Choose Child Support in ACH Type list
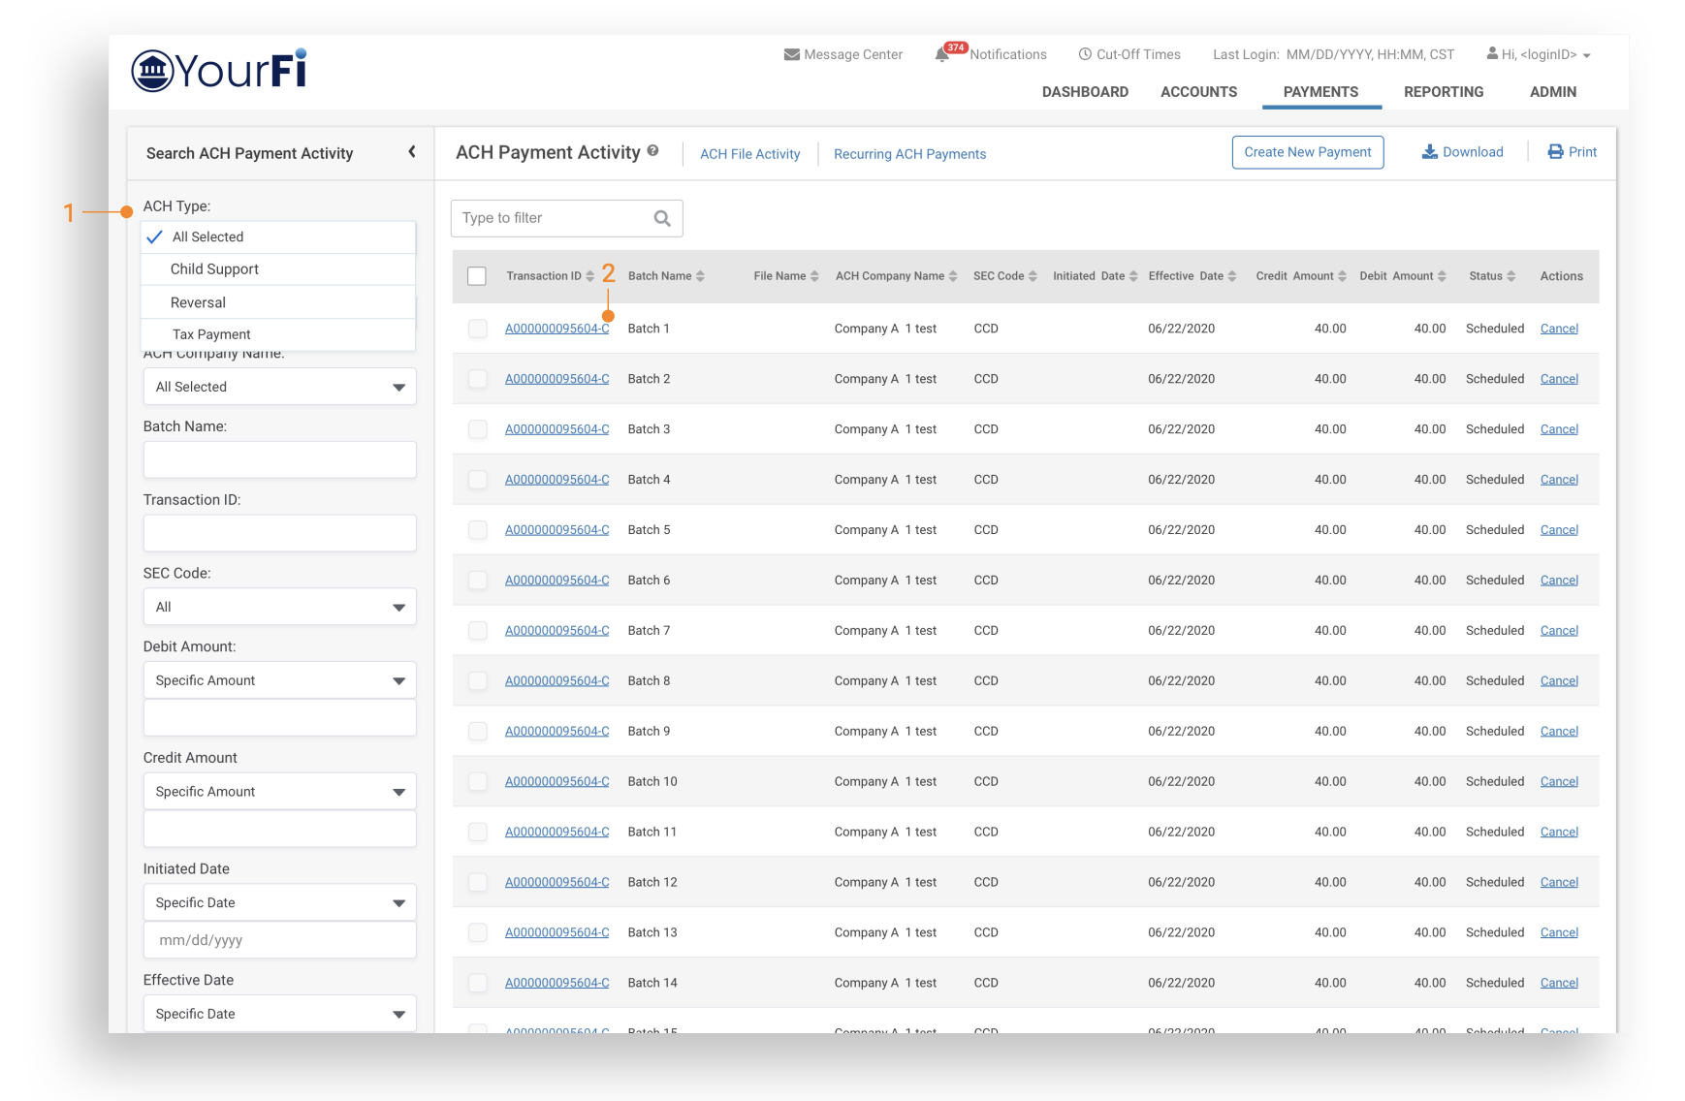The width and height of the screenshot is (1685, 1101). (x=214, y=269)
